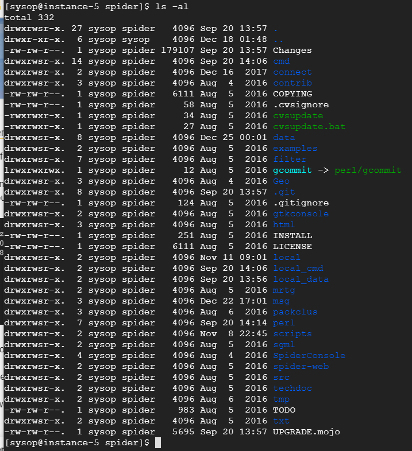This screenshot has width=412, height=451.
Task: Select the packclus folder name
Action: [295, 312]
